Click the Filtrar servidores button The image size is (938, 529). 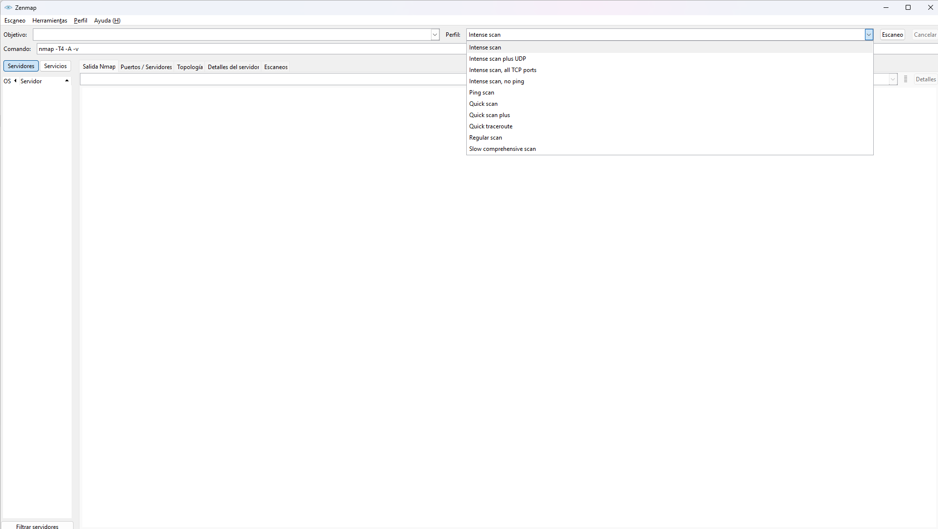point(37,526)
